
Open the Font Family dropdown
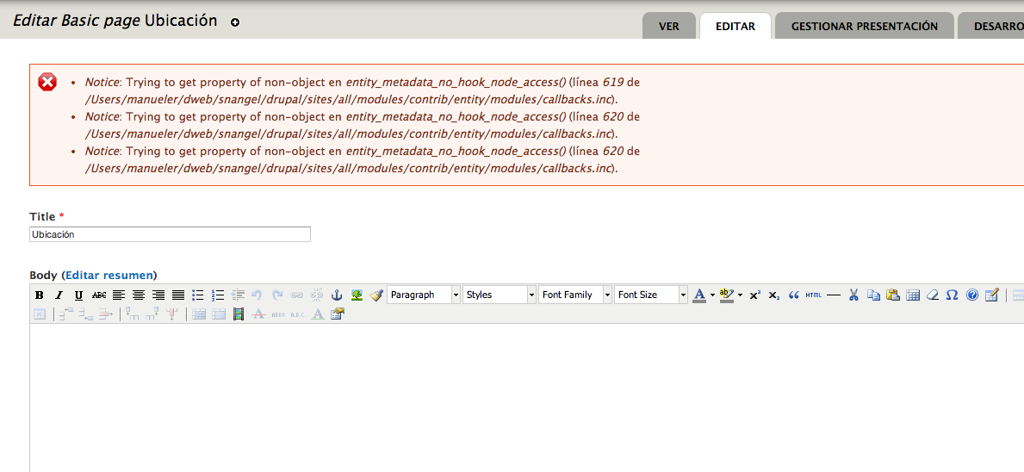(x=575, y=295)
